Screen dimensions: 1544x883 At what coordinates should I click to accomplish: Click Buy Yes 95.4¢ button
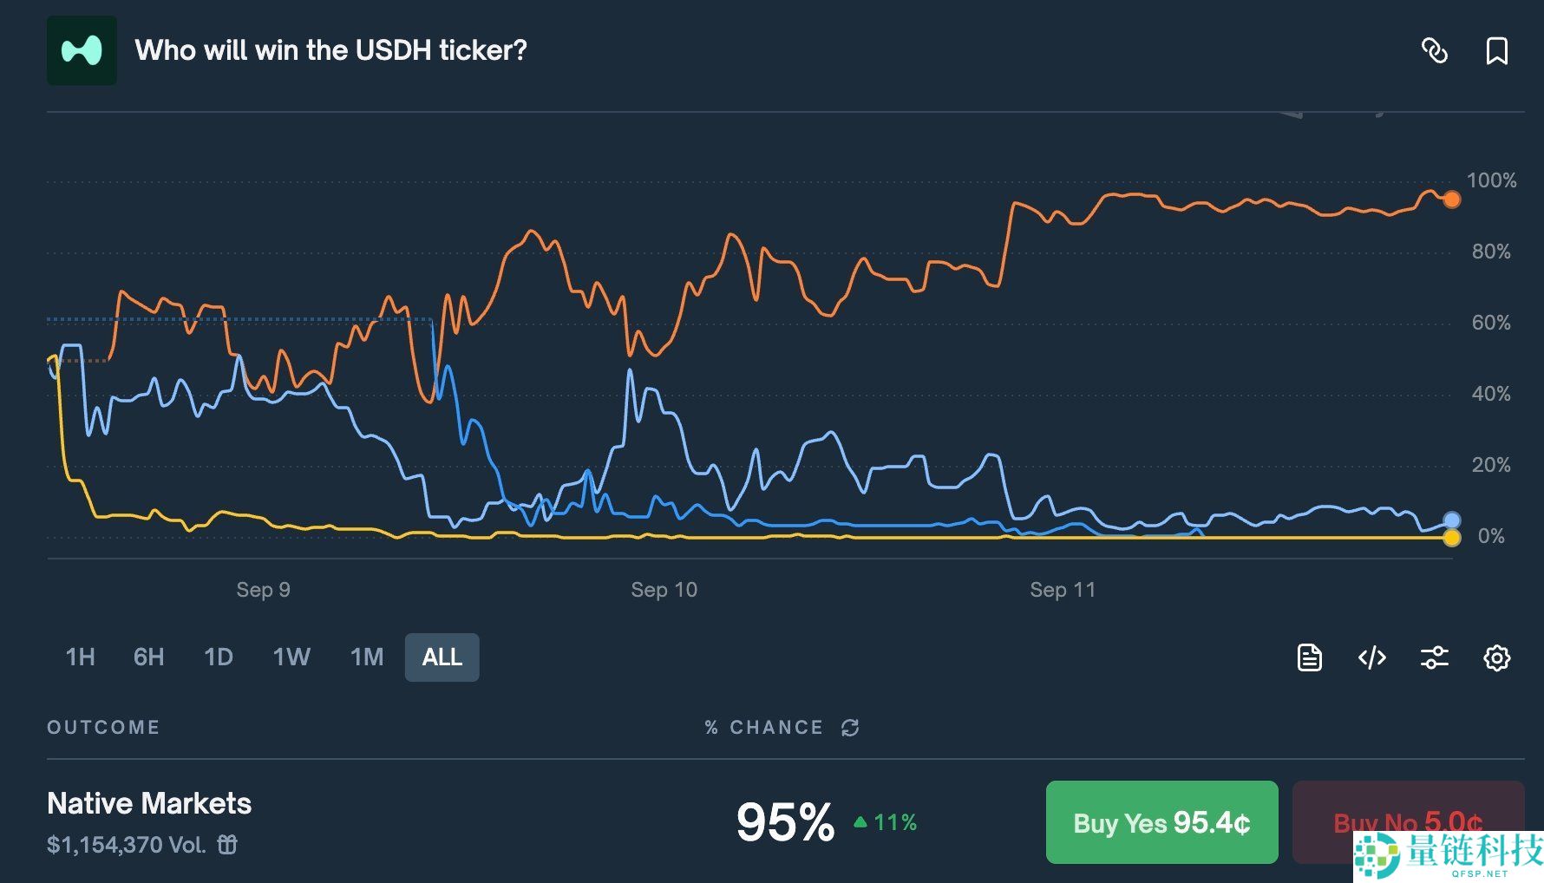(x=1161, y=822)
